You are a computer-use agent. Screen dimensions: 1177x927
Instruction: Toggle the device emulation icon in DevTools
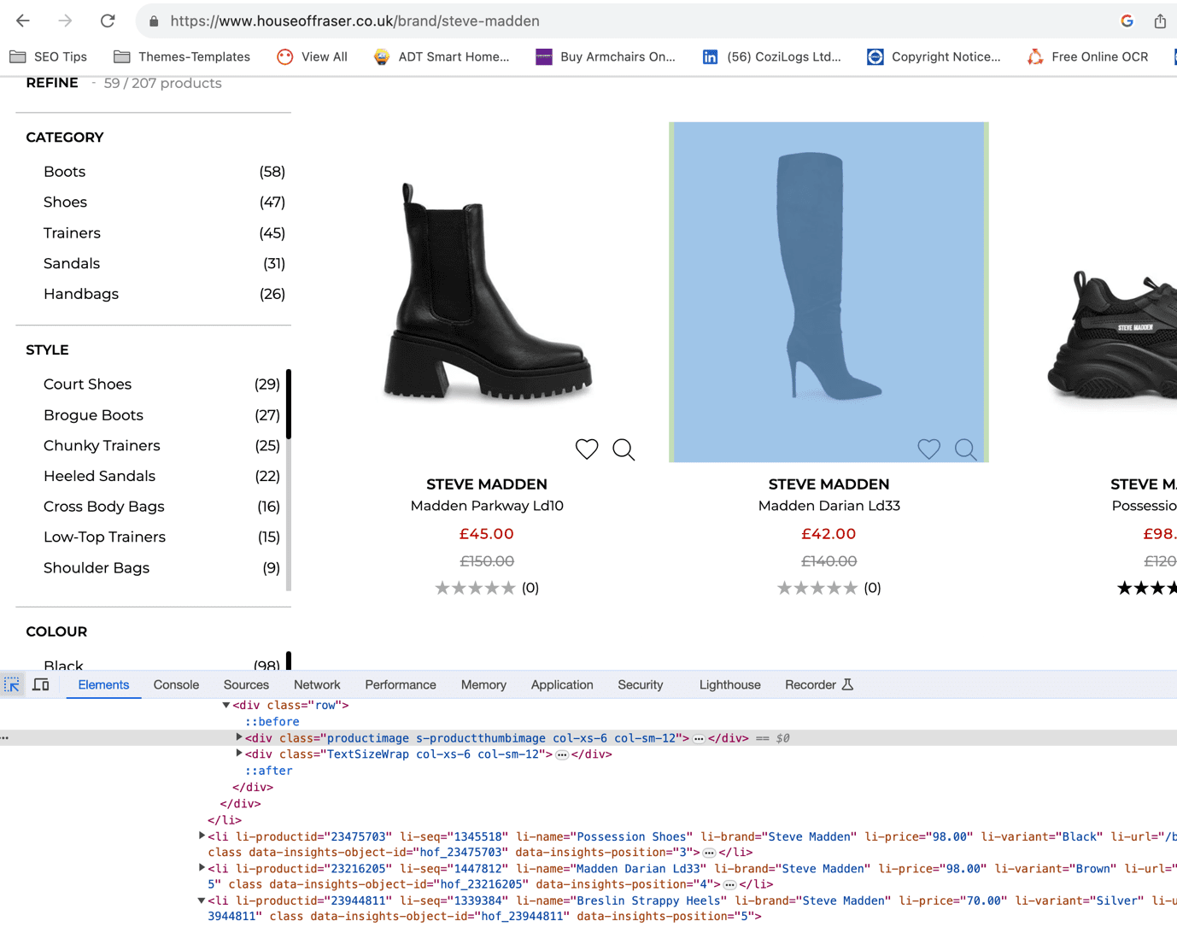pos(40,684)
